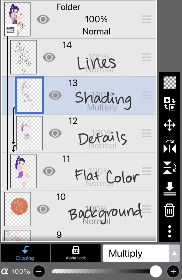This screenshot has height=280, width=182.
Task: Hide the Background layer 10
Action: pos(43,209)
